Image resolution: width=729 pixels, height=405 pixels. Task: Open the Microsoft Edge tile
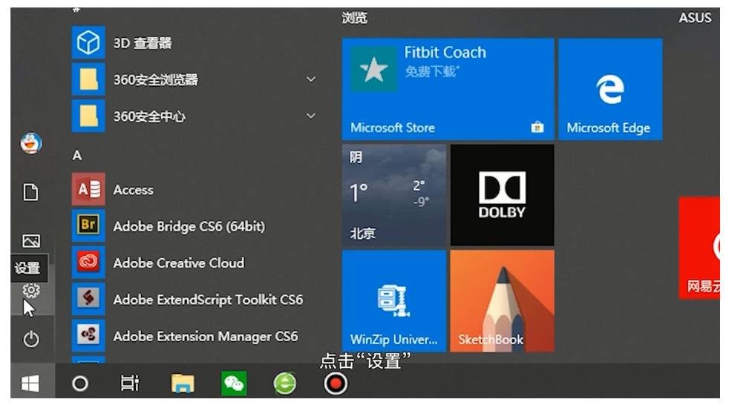tap(609, 89)
